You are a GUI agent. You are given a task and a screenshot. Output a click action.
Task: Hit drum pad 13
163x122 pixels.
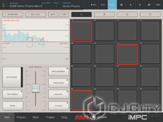pyautogui.click(x=81, y=31)
